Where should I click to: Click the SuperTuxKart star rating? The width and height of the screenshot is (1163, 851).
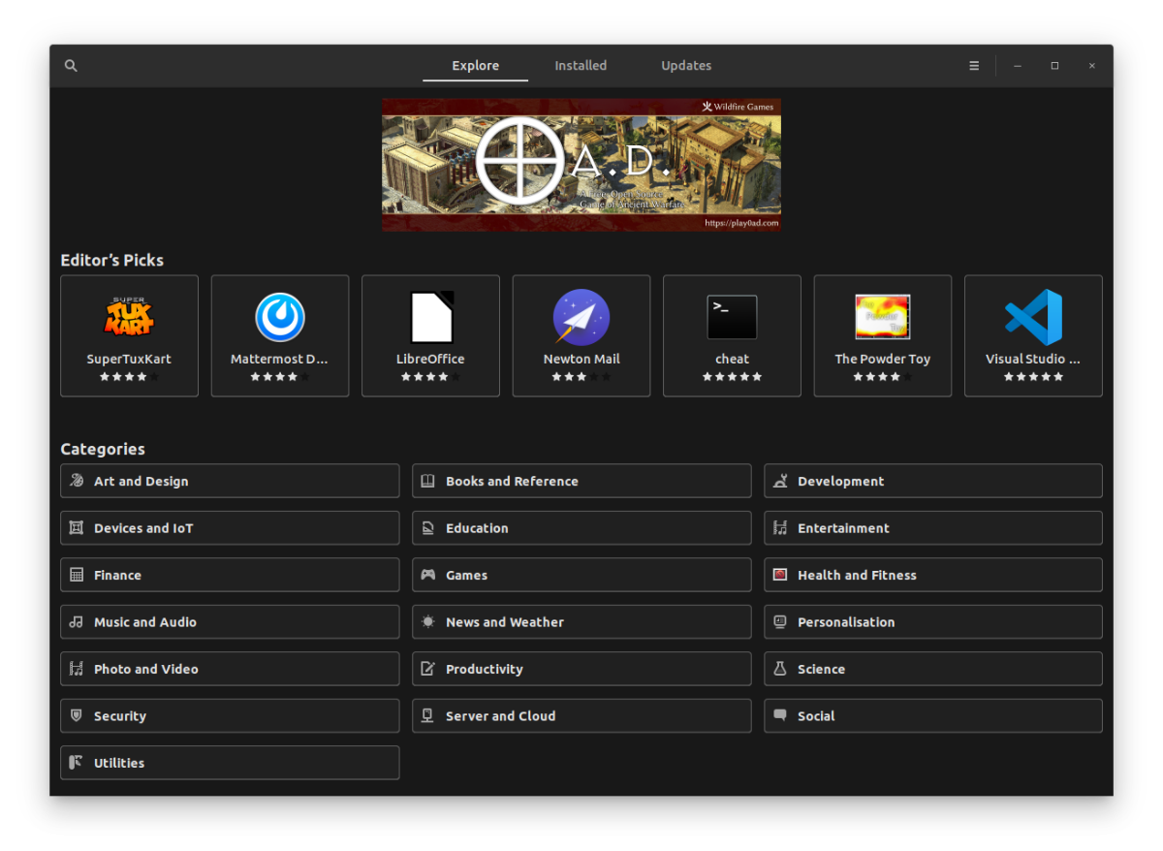coord(129,377)
